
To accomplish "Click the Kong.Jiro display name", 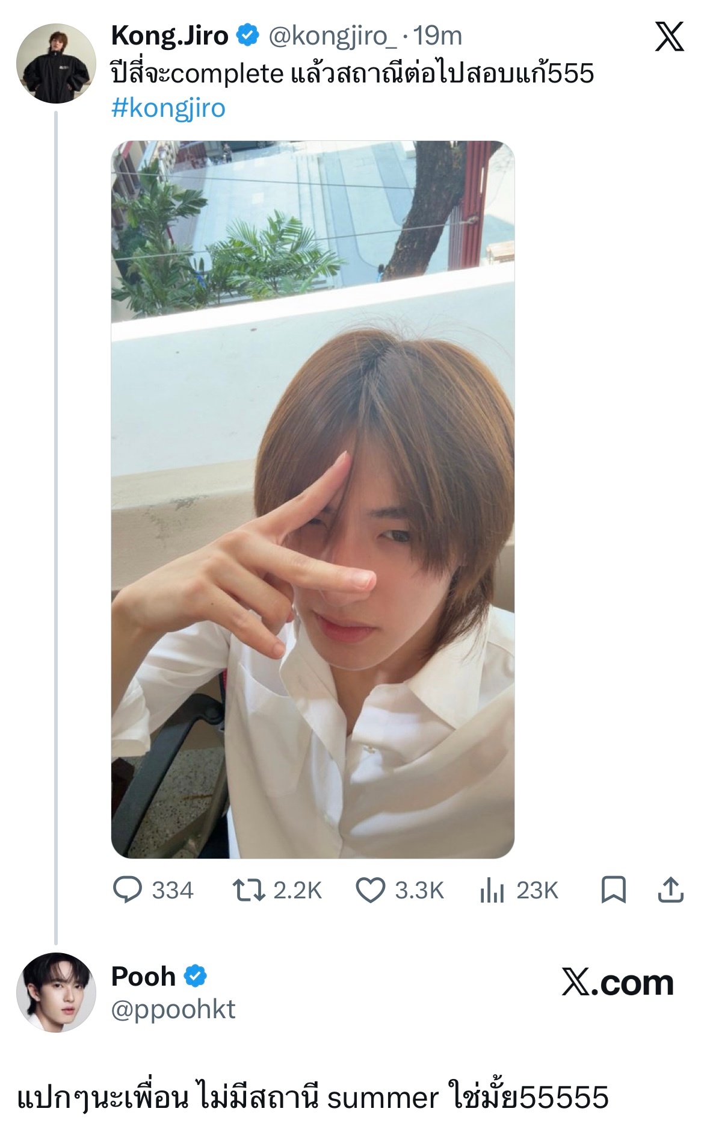I will point(170,37).
